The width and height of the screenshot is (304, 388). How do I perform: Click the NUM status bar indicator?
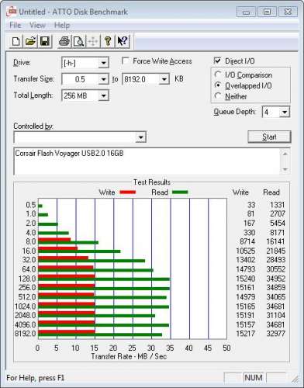(254, 378)
